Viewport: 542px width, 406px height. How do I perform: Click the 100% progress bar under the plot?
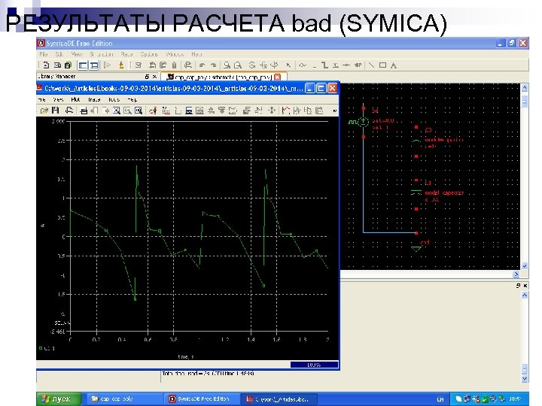[312, 365]
